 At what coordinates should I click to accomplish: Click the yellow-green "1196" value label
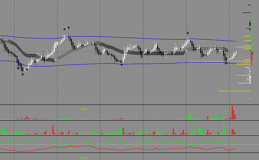point(83,109)
